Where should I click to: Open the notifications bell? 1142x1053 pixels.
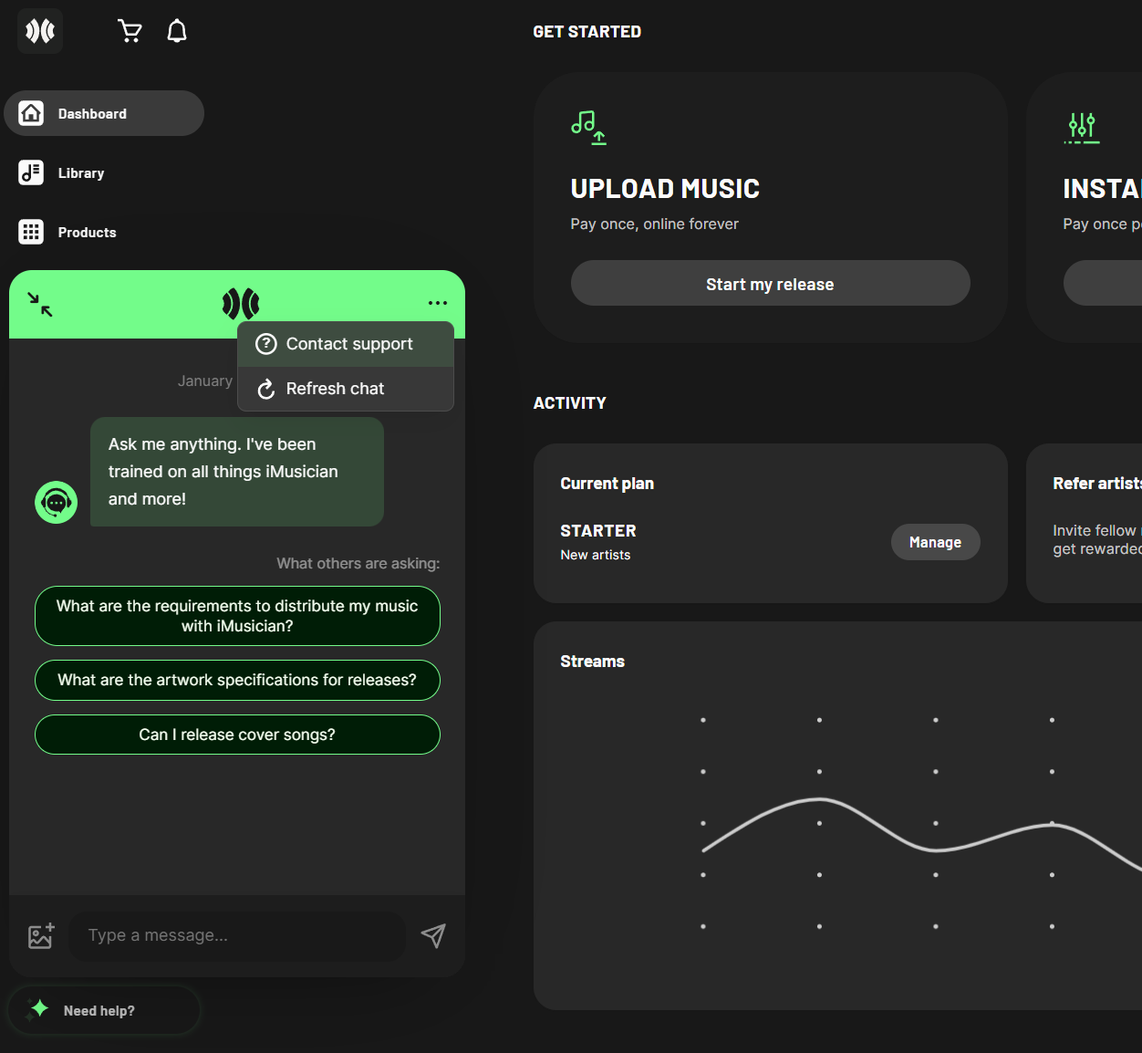coord(177,31)
